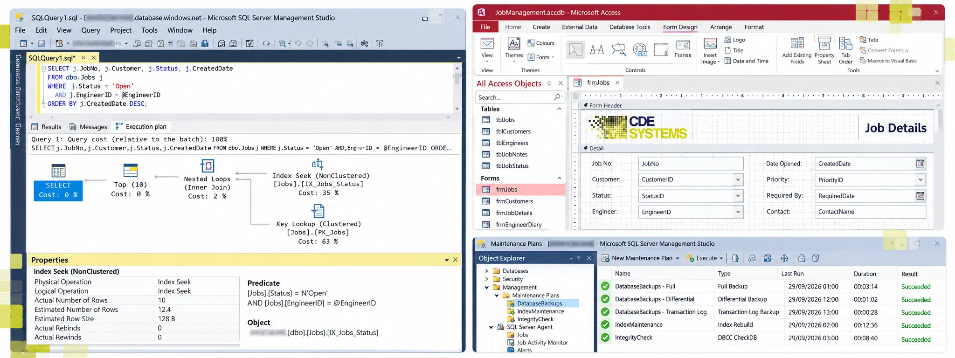Close the Object Explorer panel
Screen dimensions: 955x358
point(589,258)
